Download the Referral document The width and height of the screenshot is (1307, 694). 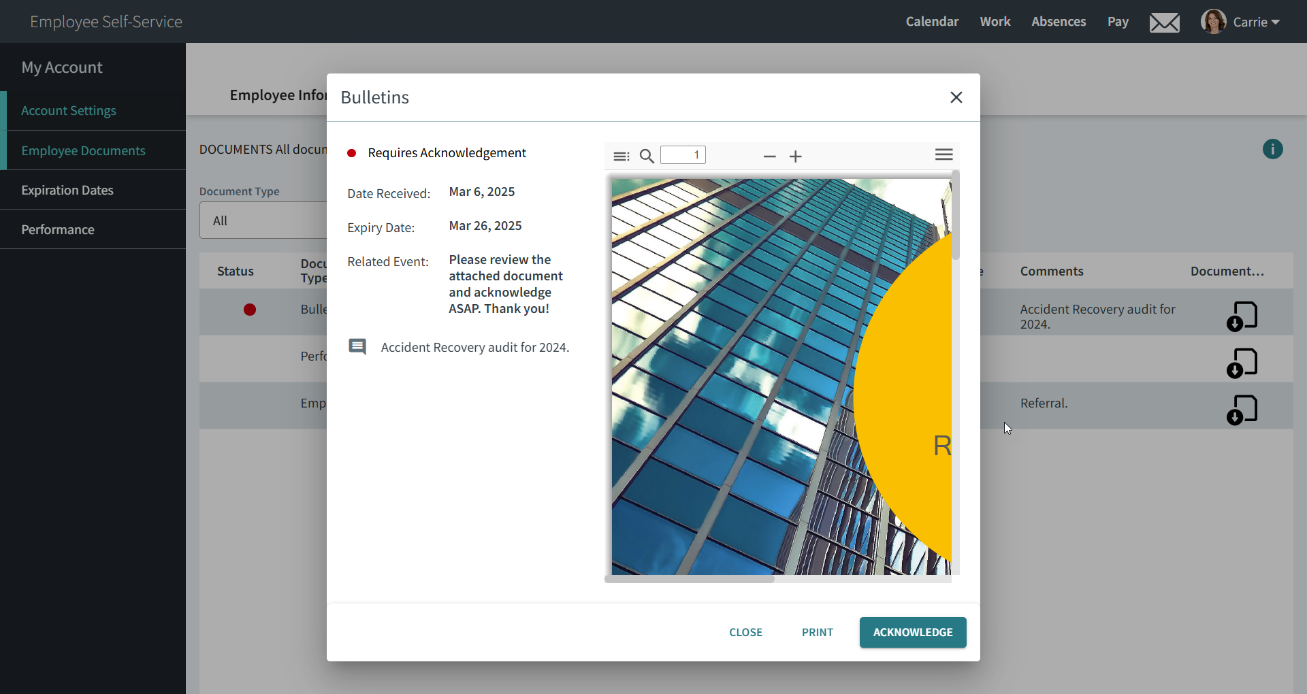(1242, 410)
